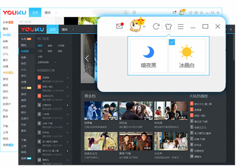The width and height of the screenshot is (238, 166).
Task: Click the blue checkmark on theme selector
Action: [172, 42]
